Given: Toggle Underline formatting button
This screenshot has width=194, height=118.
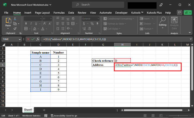Looking at the screenshot, I should (36, 24).
